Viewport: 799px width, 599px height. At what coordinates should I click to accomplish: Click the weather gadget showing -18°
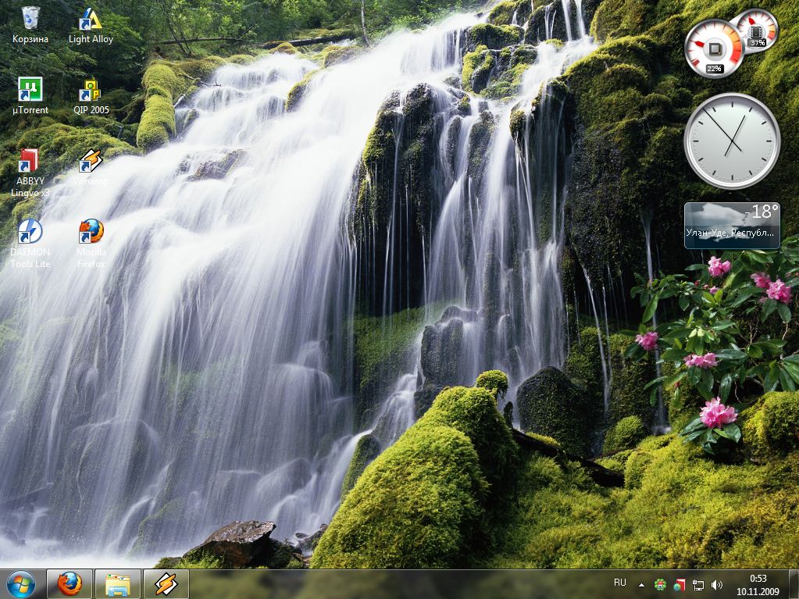point(732,224)
